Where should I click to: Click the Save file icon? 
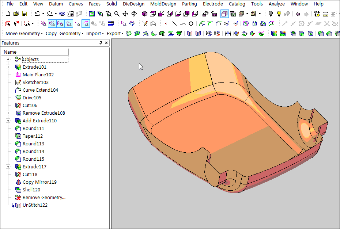[x=24, y=14]
